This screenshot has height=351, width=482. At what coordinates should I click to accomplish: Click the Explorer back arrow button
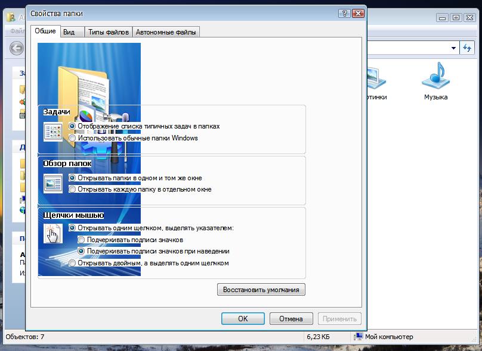pos(17,48)
